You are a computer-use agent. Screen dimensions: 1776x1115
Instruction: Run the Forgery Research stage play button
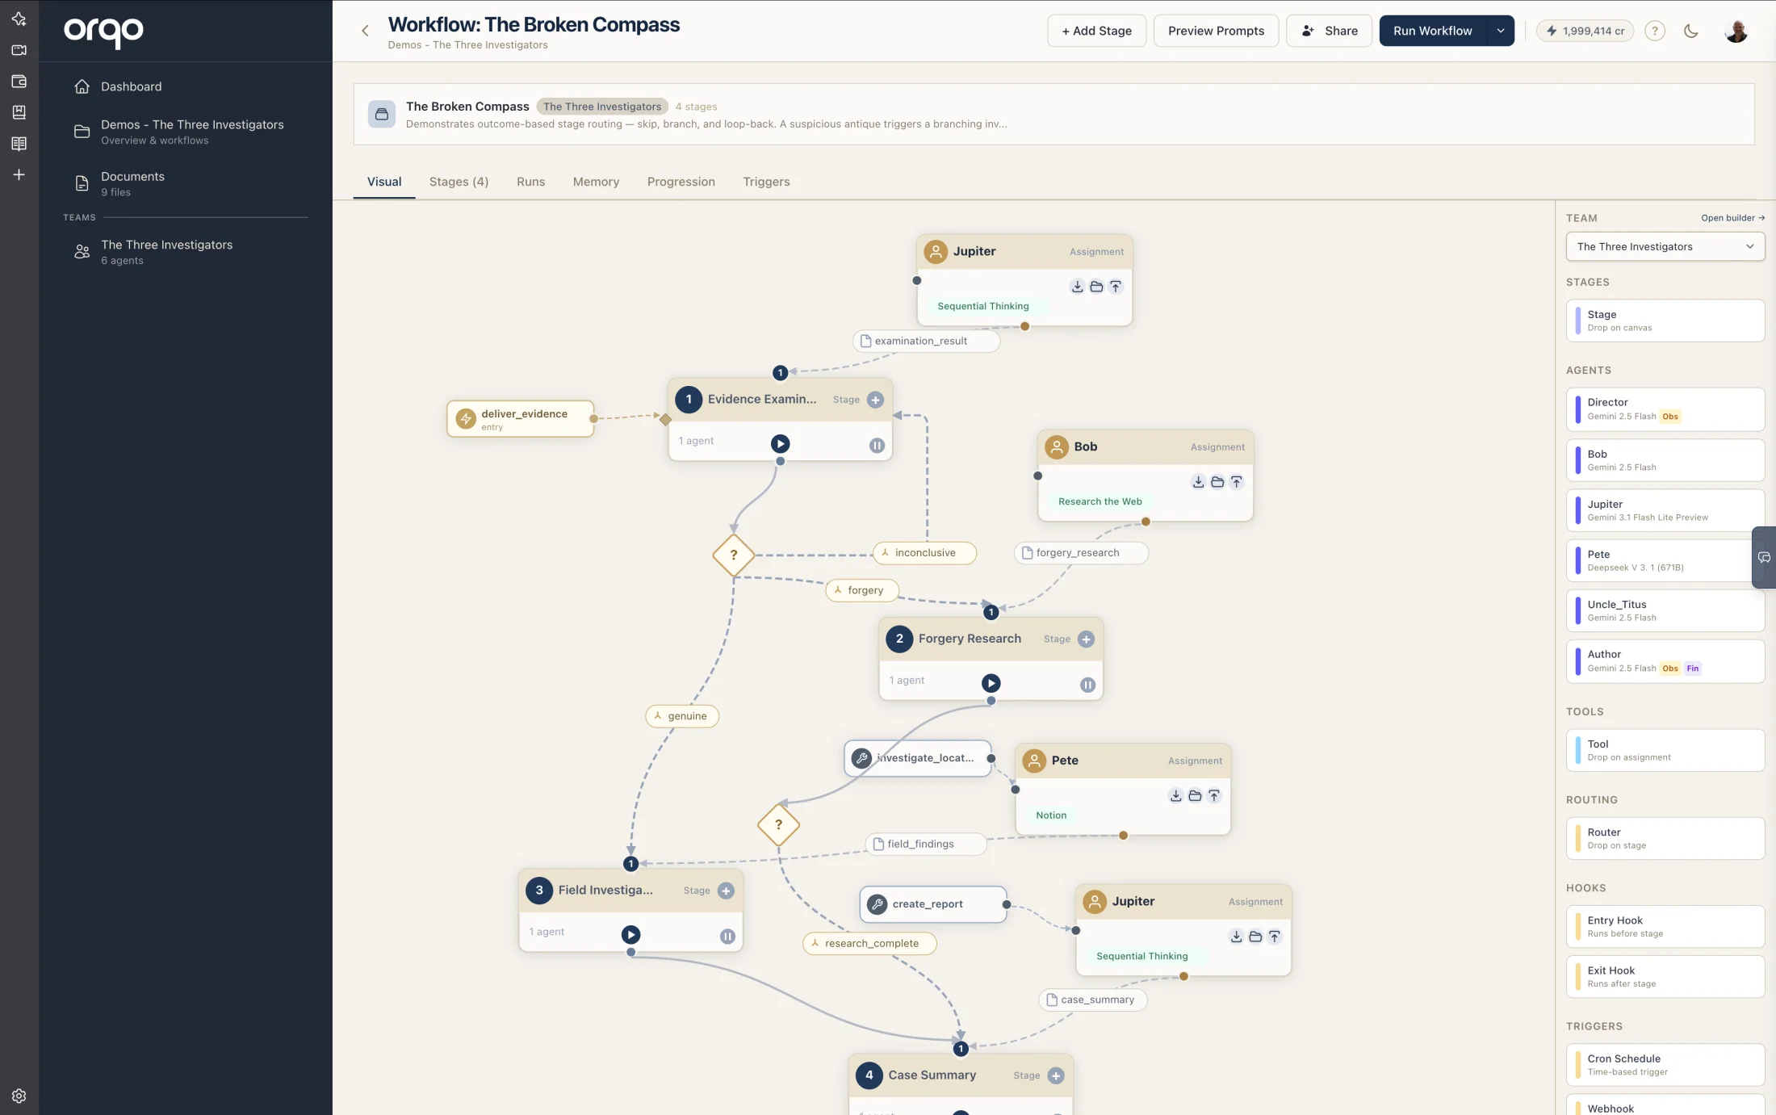pos(991,683)
